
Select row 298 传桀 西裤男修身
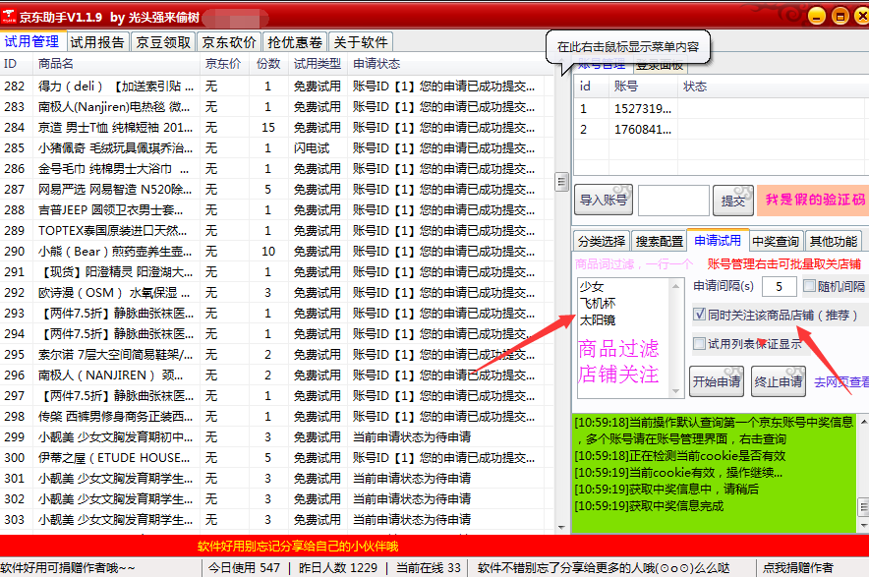coord(276,417)
